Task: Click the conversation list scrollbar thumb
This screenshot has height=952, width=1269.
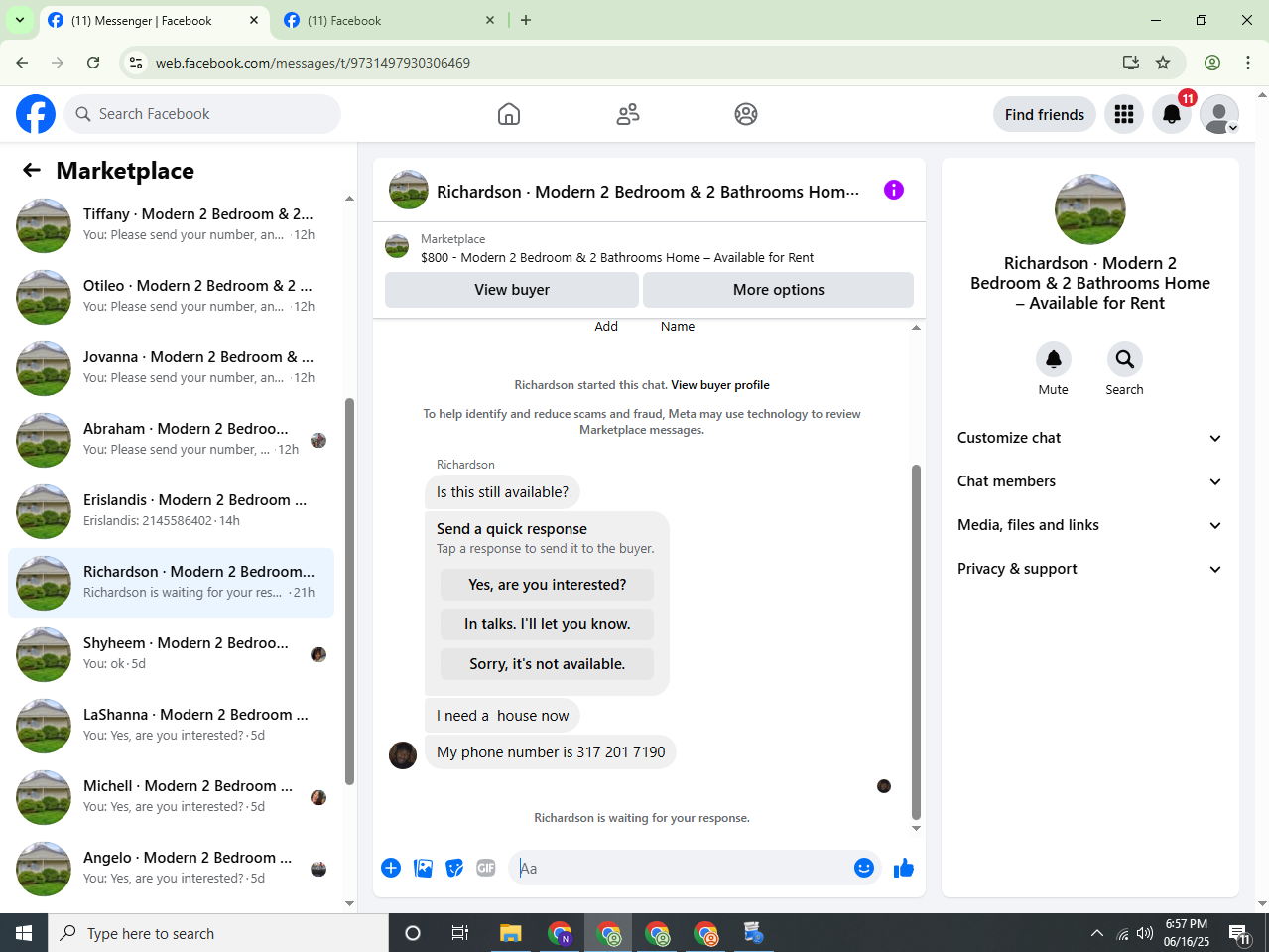Action: click(349, 592)
